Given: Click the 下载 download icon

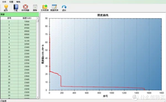Looking at the screenshot, I should tap(16, 7).
